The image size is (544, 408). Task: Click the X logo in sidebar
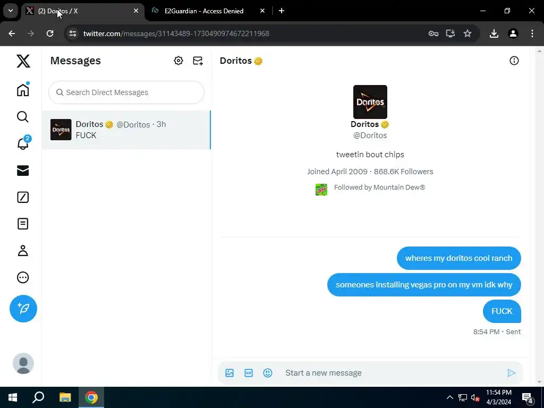click(x=23, y=61)
